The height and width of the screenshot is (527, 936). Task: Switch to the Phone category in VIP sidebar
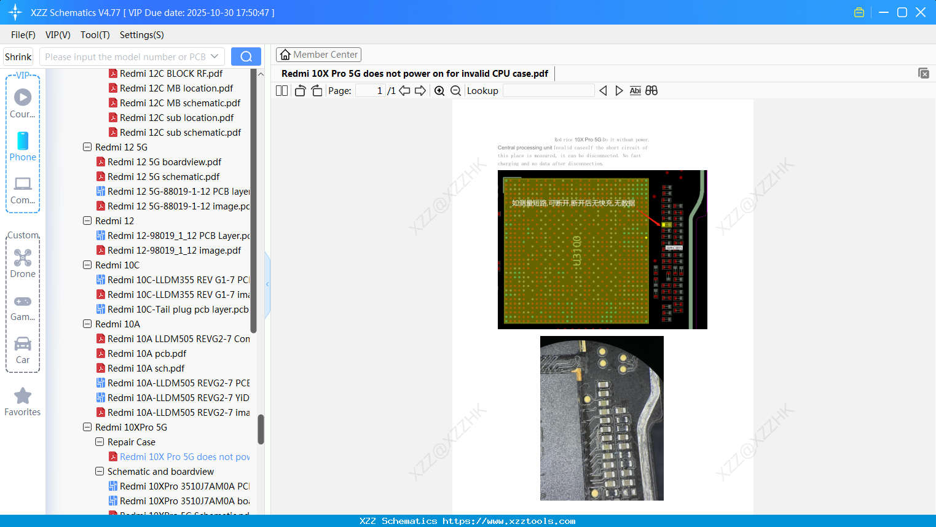point(22,147)
